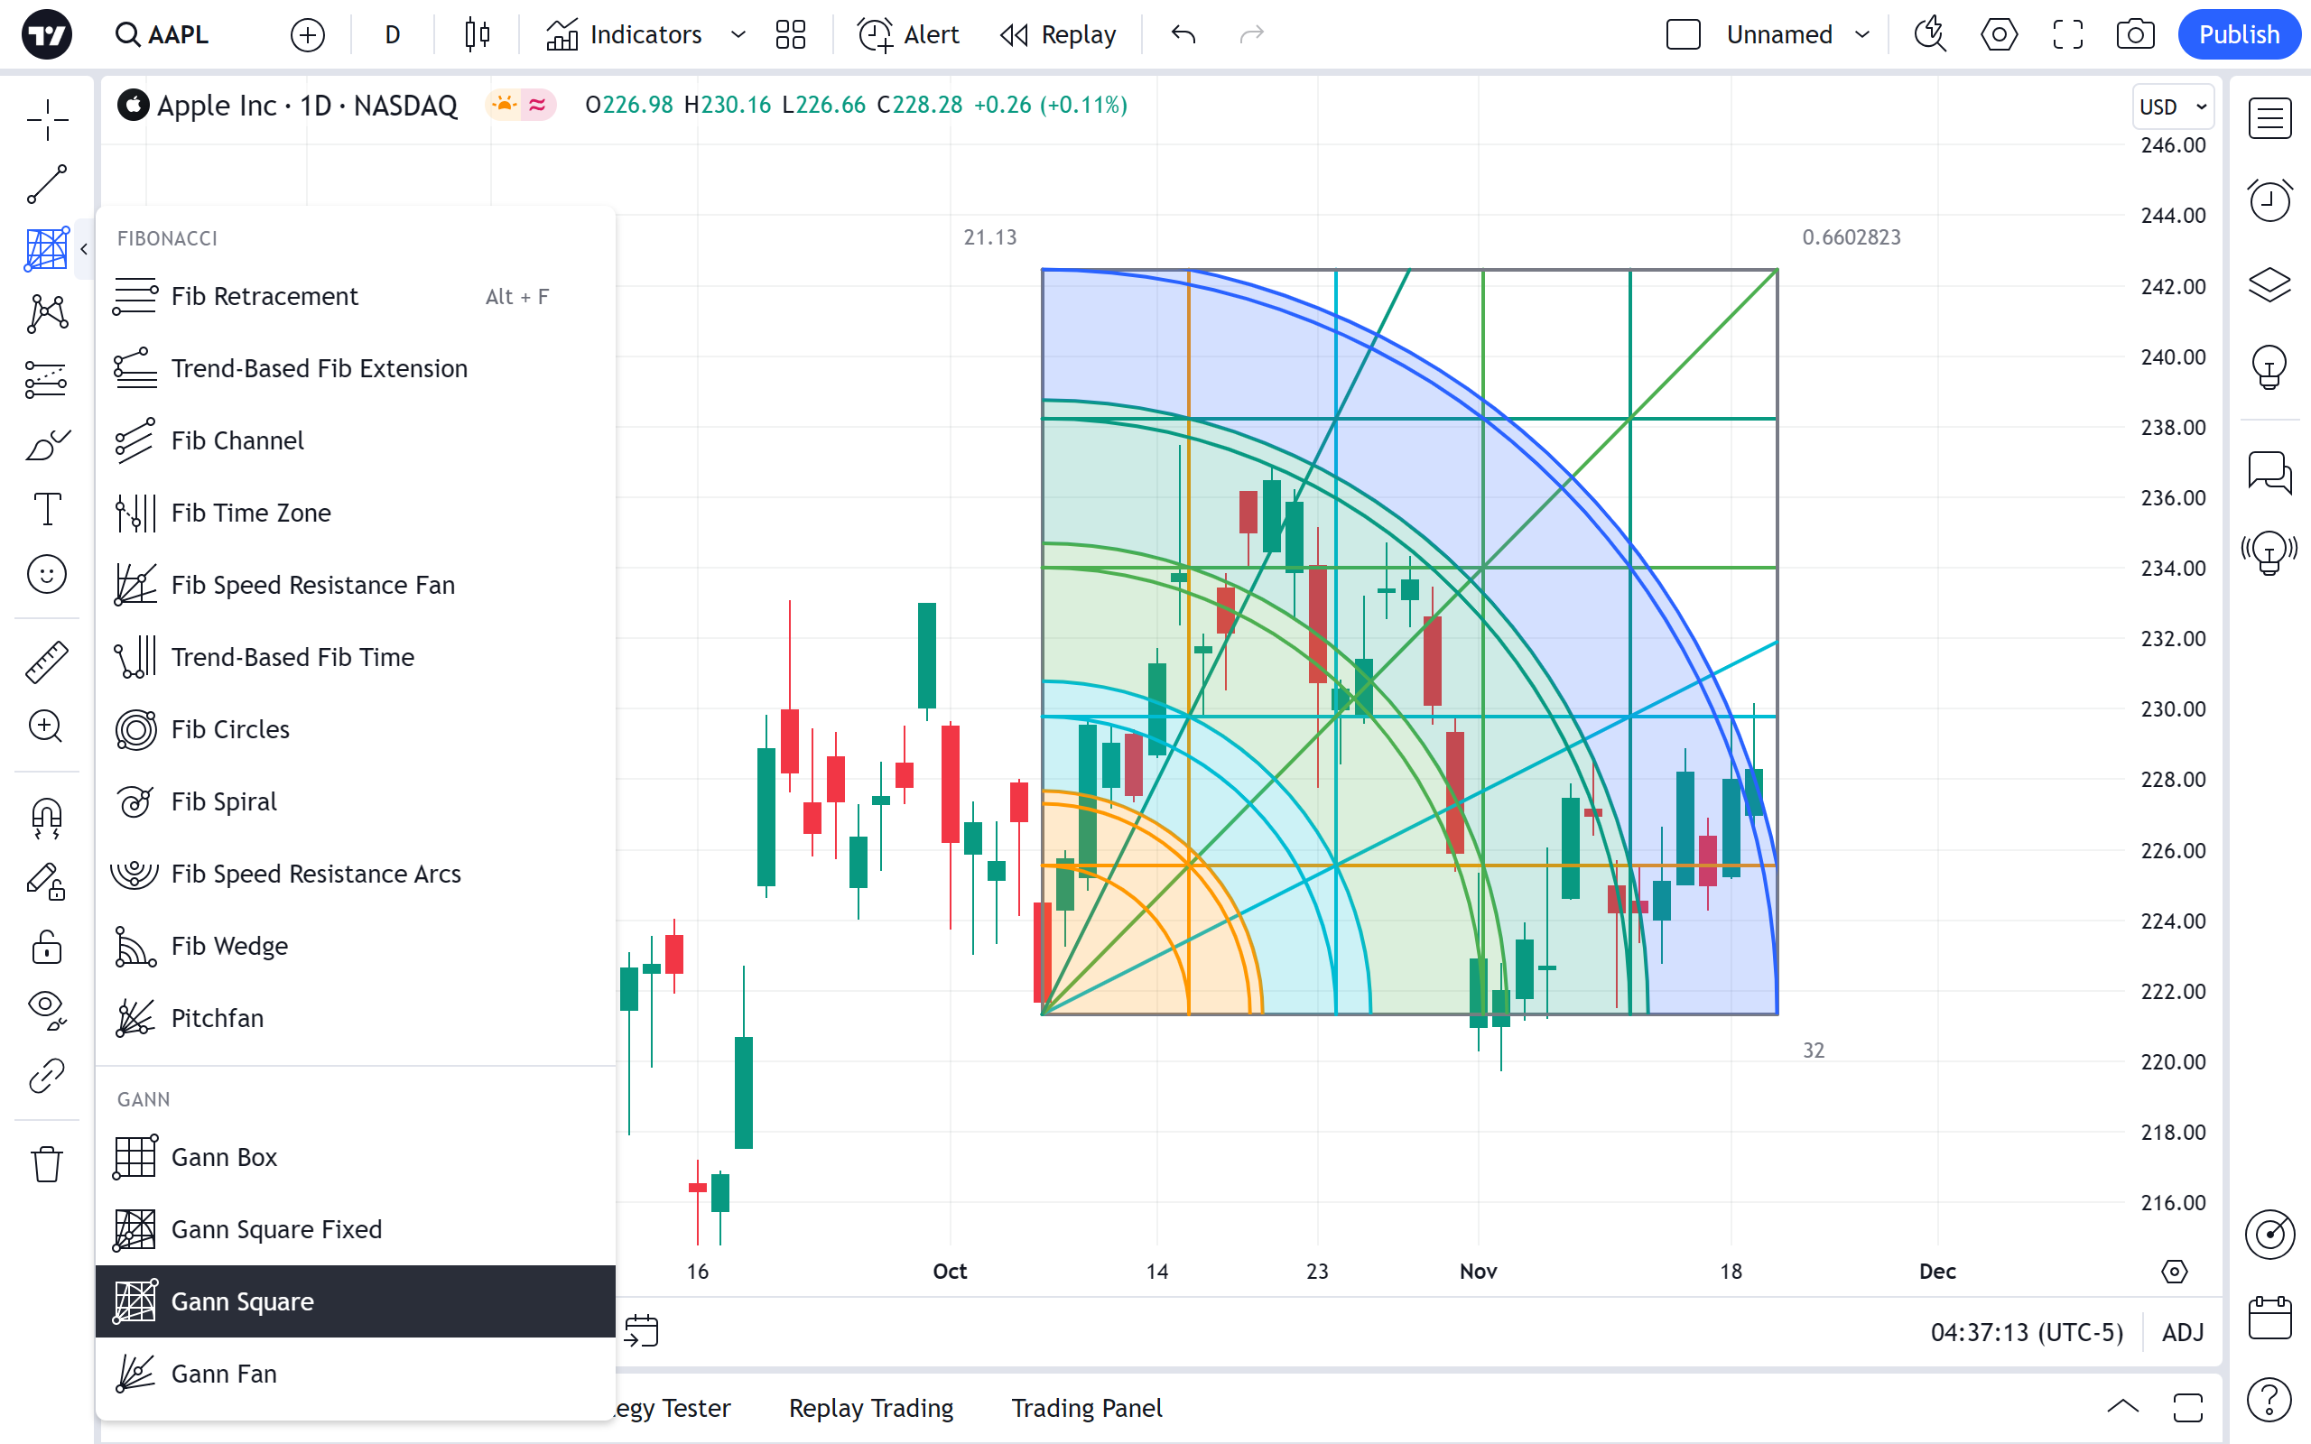The image size is (2311, 1444).
Task: Open the text annotation tool
Action: click(47, 509)
